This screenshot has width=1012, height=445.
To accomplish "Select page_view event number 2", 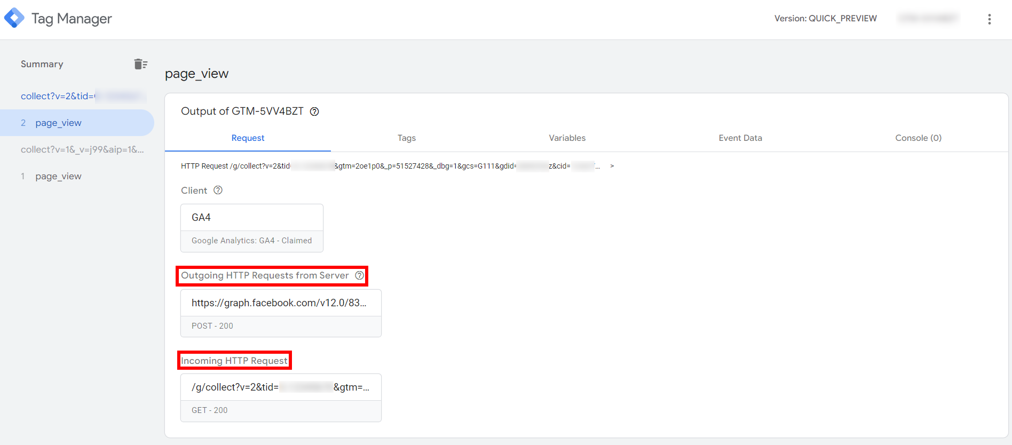I will pos(58,123).
